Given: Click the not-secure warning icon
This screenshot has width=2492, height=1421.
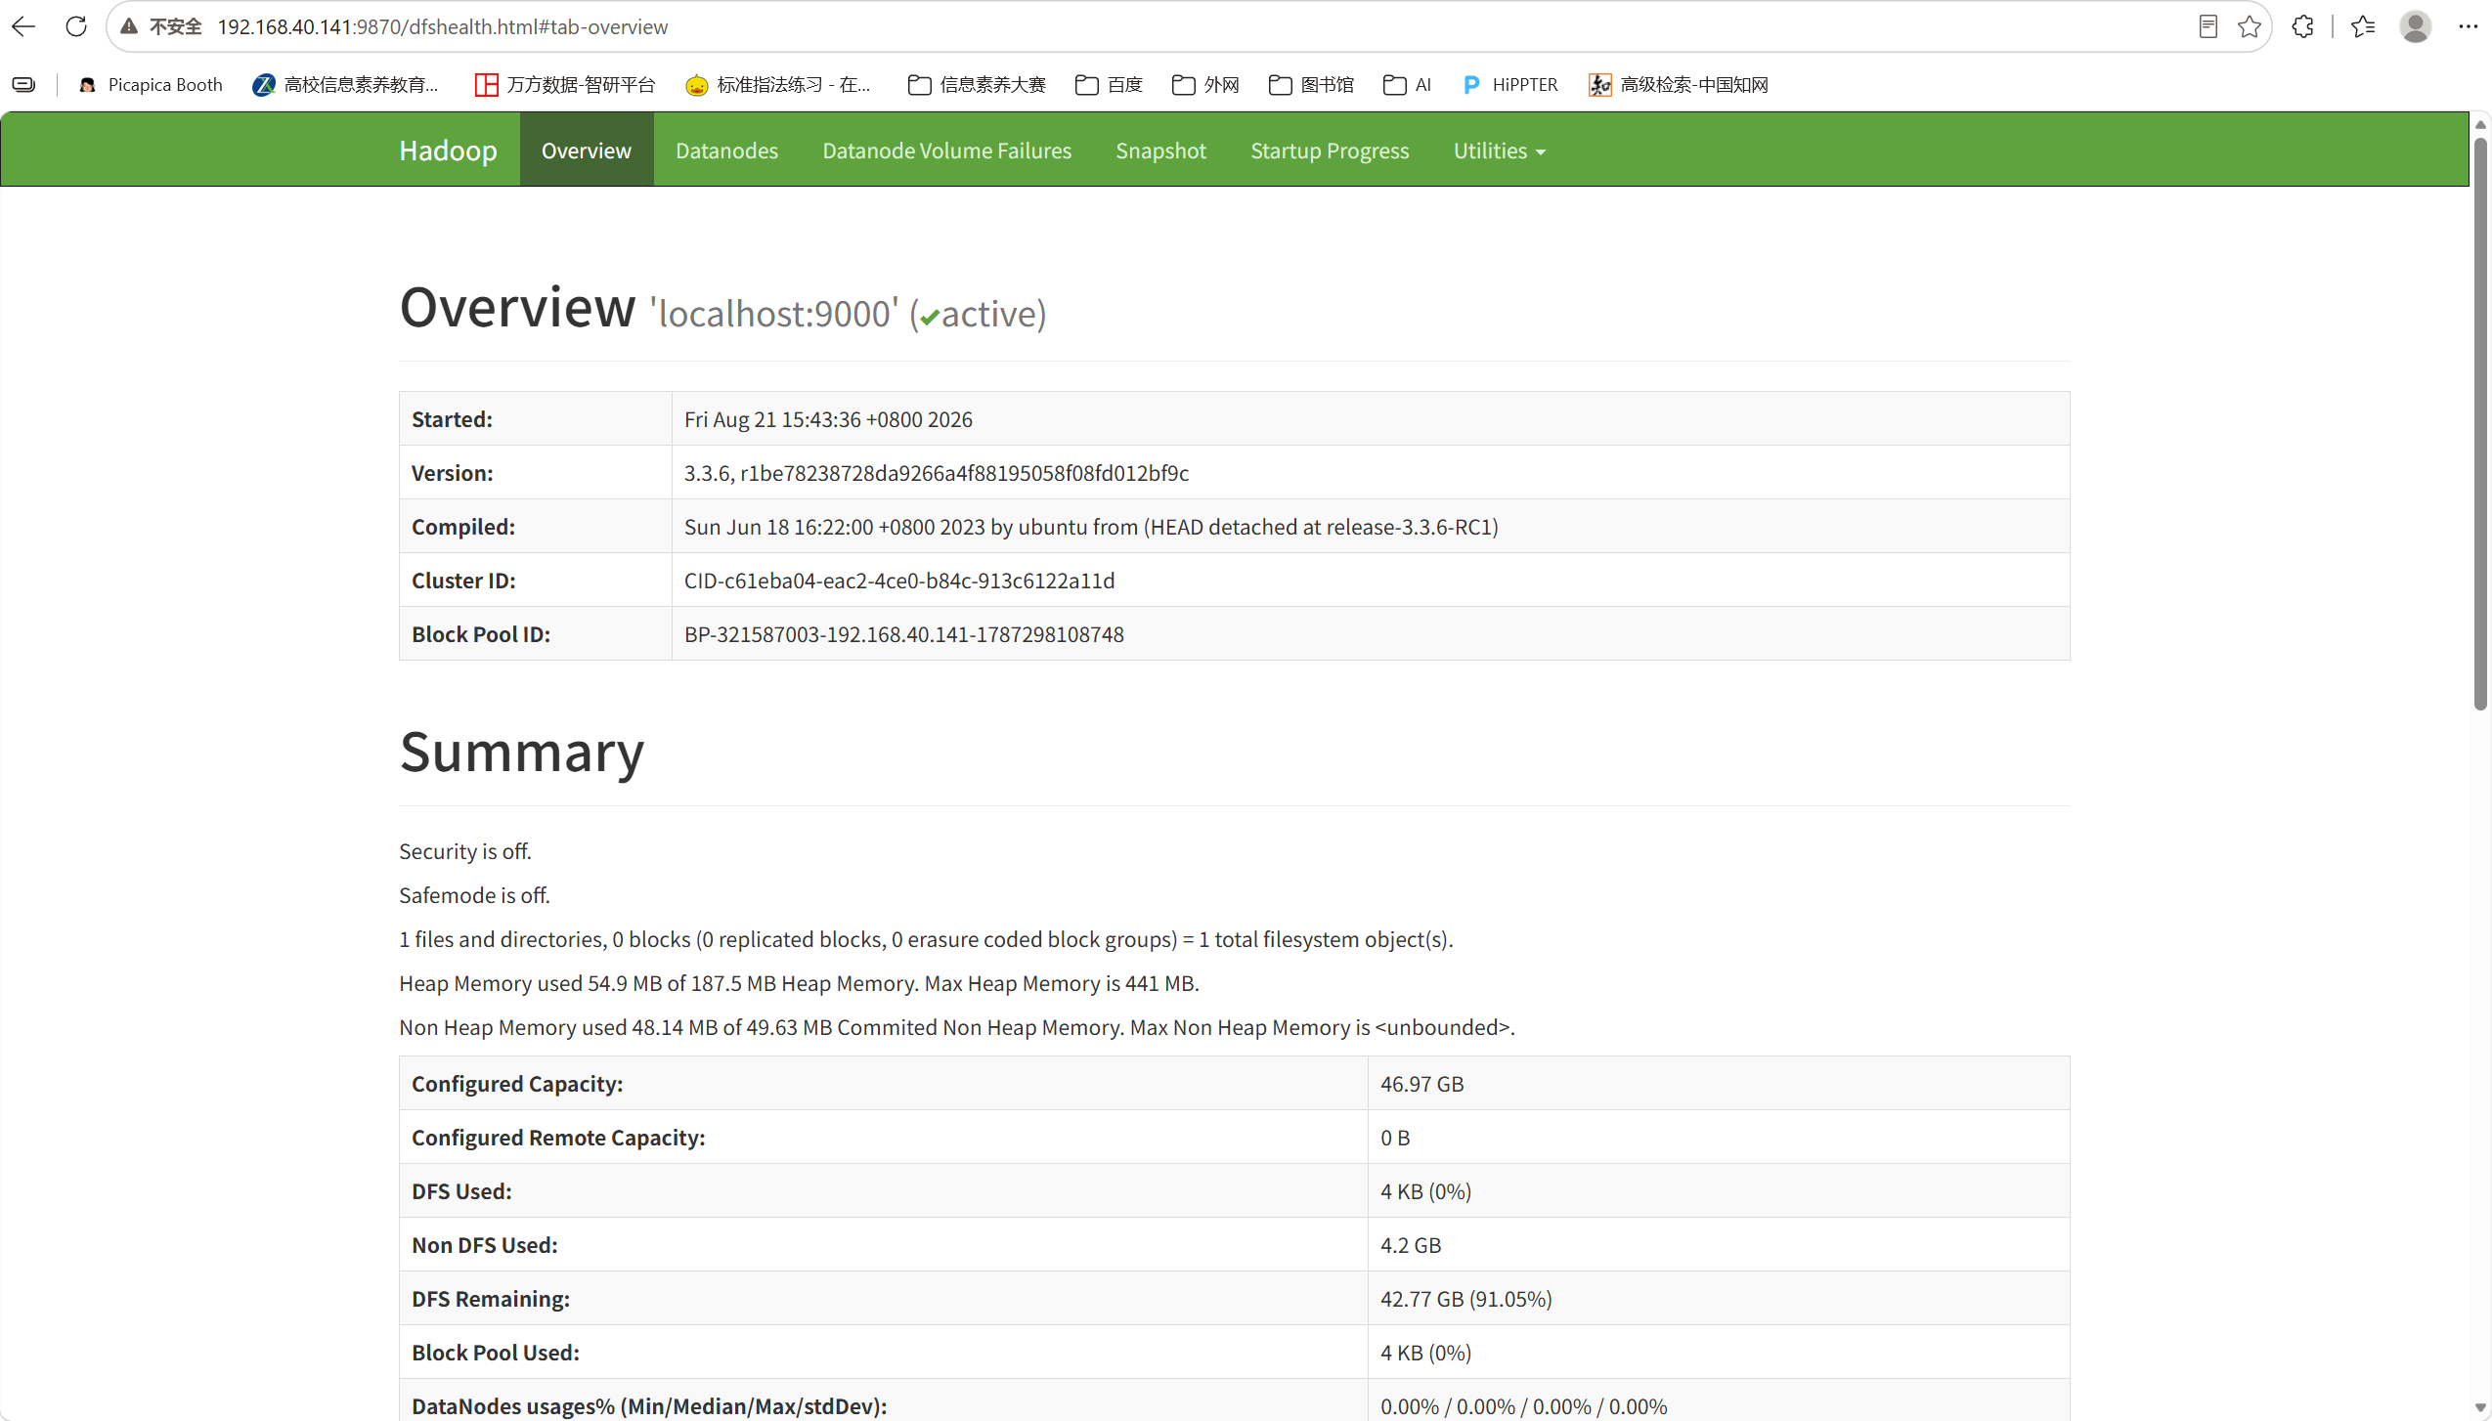Looking at the screenshot, I should tap(129, 26).
